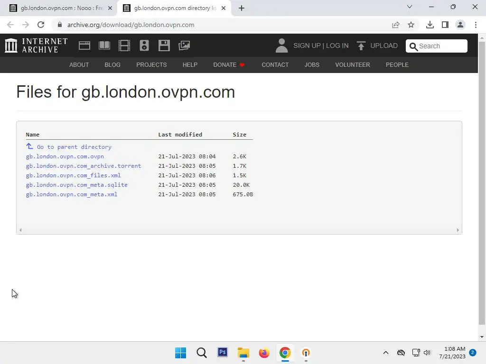Reload the page with the refresh icon
Image resolution: width=486 pixels, height=364 pixels.
click(41, 25)
